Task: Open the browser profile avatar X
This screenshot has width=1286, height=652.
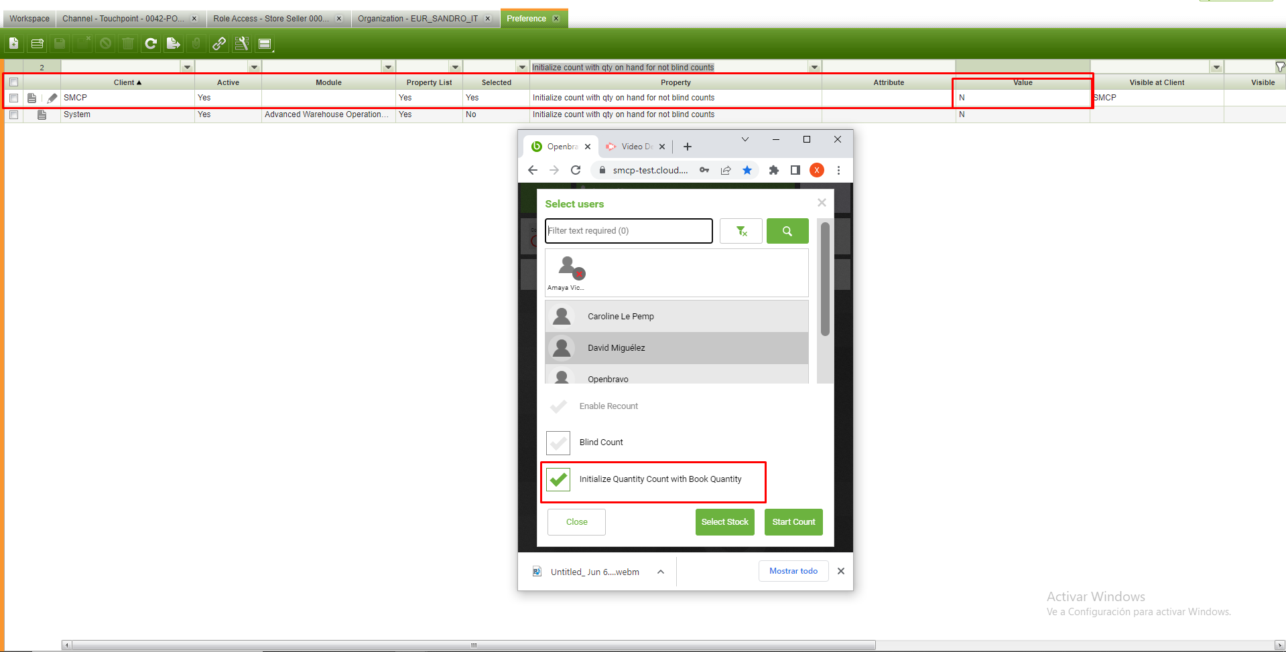Action: click(x=817, y=170)
